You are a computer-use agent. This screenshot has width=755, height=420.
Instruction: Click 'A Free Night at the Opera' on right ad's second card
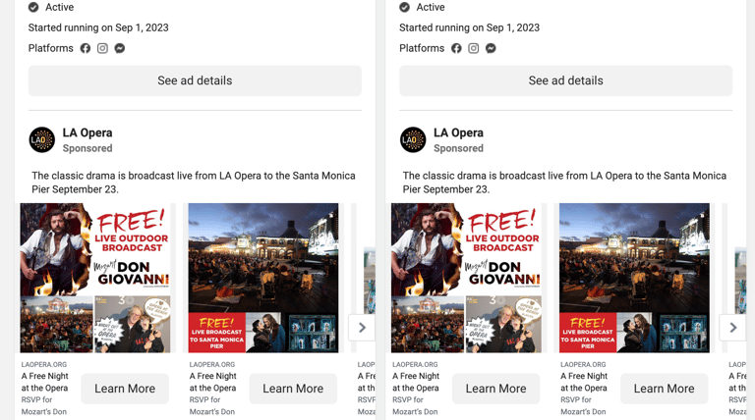tap(584, 382)
